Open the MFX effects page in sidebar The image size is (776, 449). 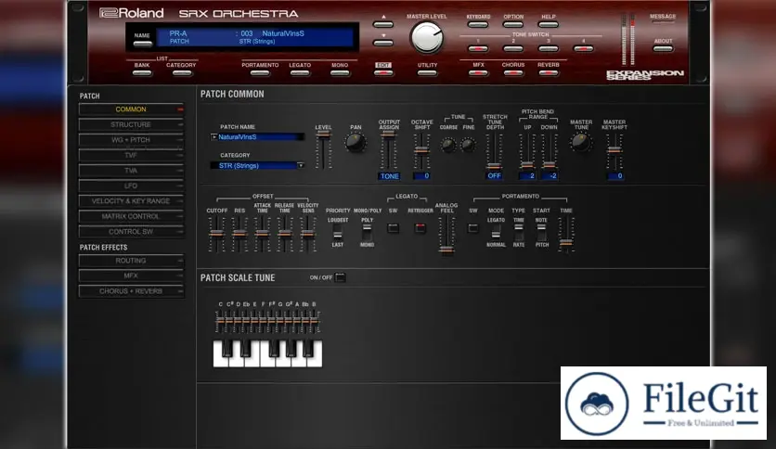131,276
